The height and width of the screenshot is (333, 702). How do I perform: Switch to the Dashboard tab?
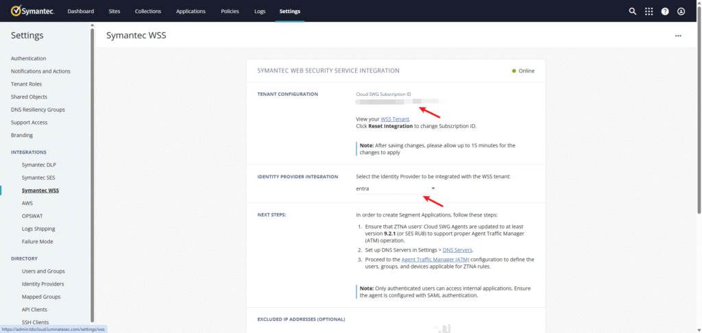tap(81, 12)
